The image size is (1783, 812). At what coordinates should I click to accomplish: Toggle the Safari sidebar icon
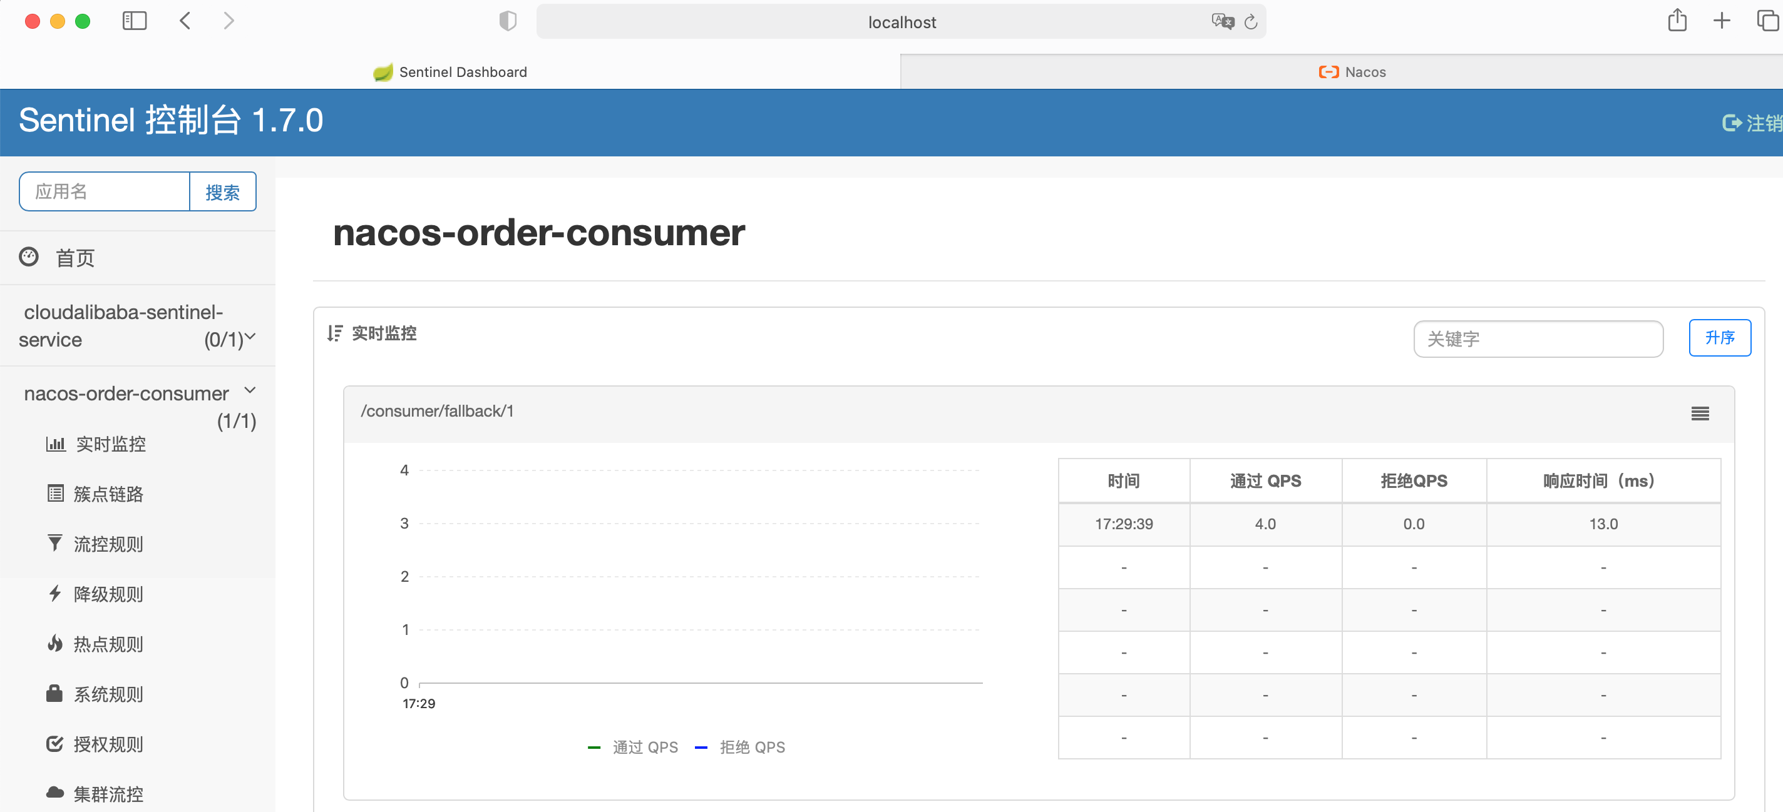[134, 21]
